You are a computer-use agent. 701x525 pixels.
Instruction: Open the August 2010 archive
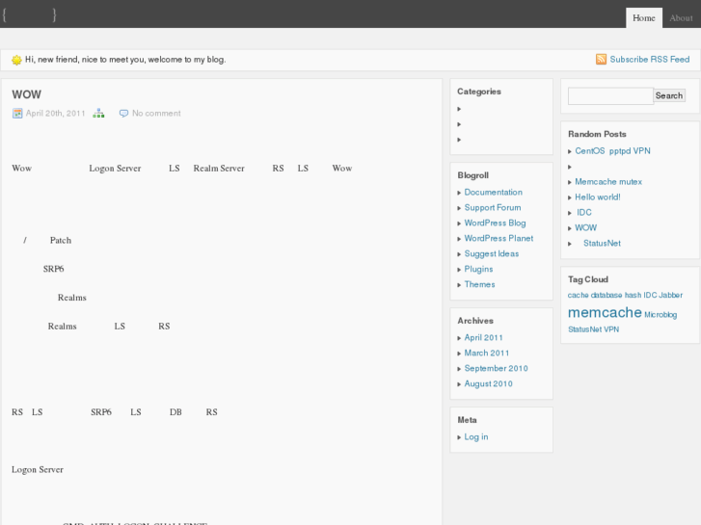click(488, 384)
